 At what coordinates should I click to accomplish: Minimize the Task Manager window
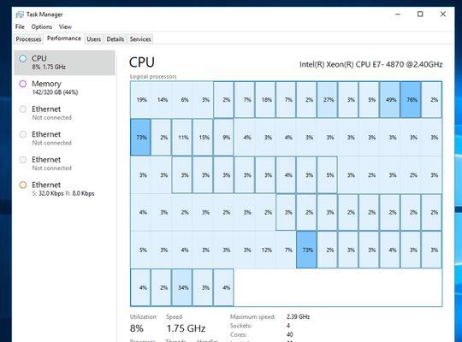[398, 14]
